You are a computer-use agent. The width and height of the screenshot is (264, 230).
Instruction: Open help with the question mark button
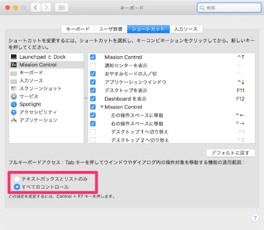tap(255, 218)
